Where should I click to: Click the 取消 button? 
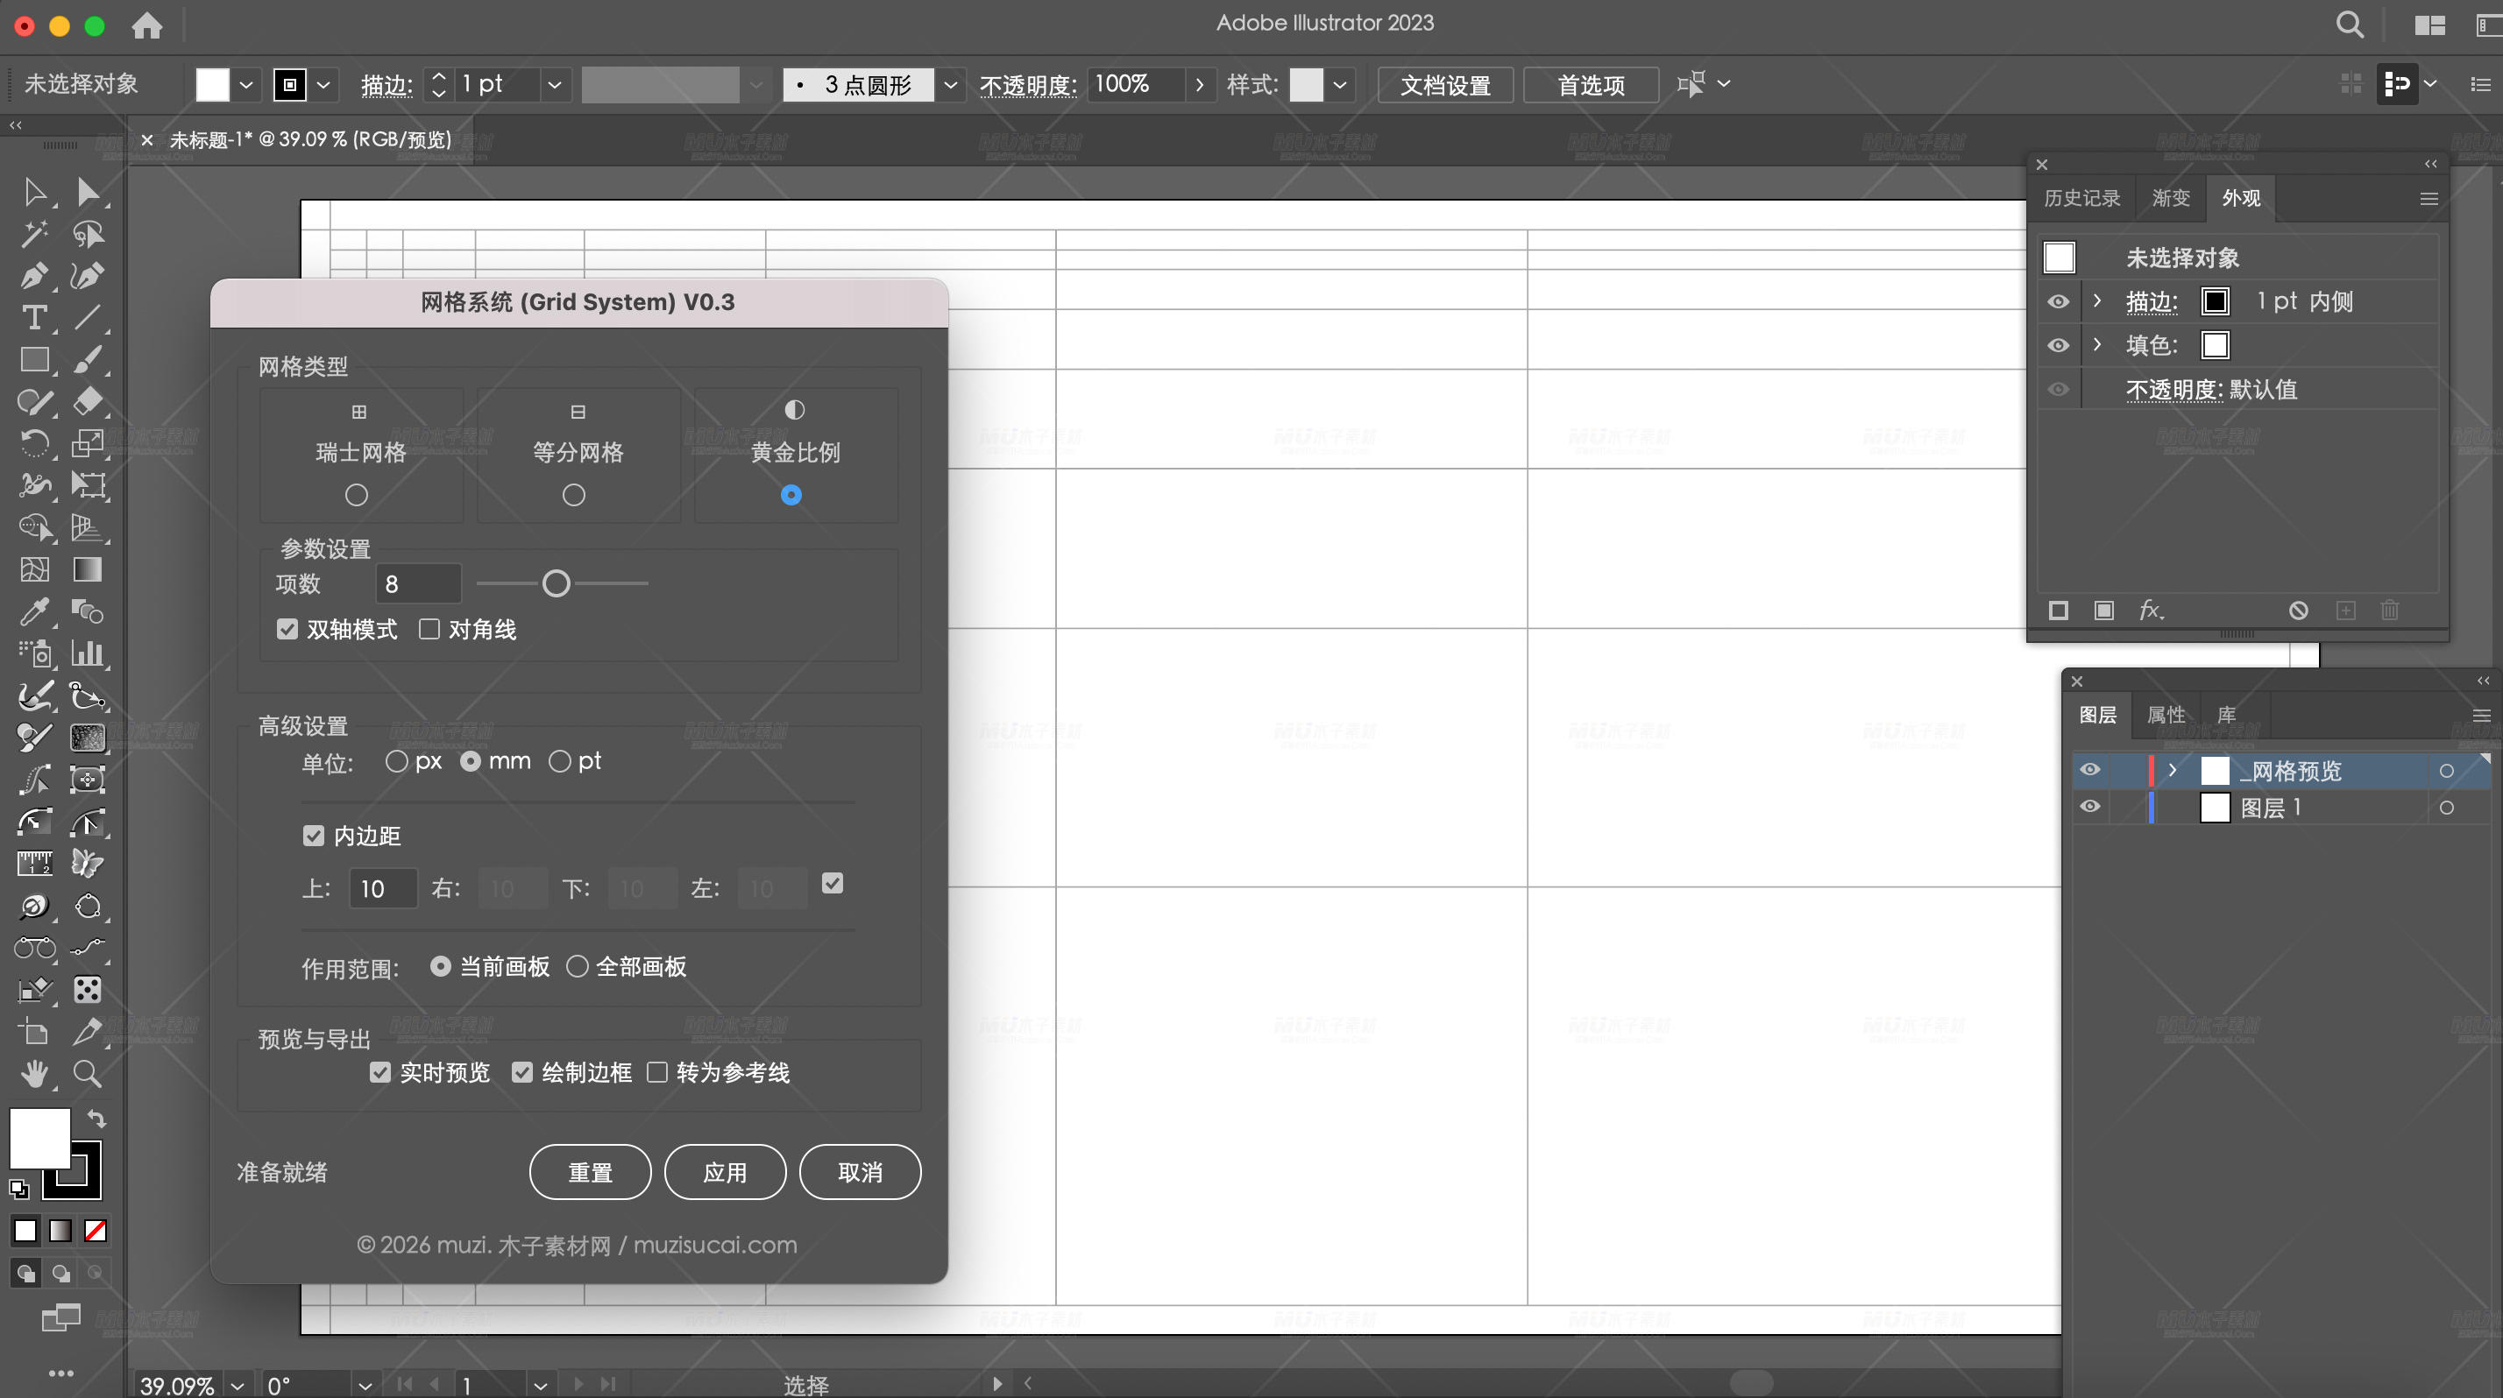(x=860, y=1172)
